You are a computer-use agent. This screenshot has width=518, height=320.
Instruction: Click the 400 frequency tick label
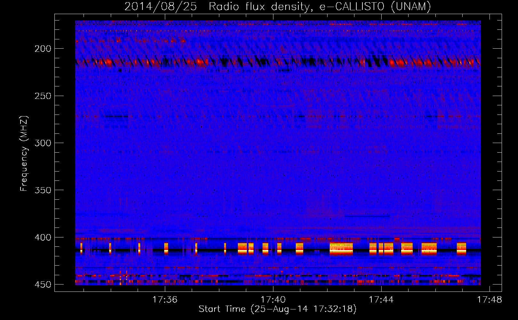[x=43, y=237]
